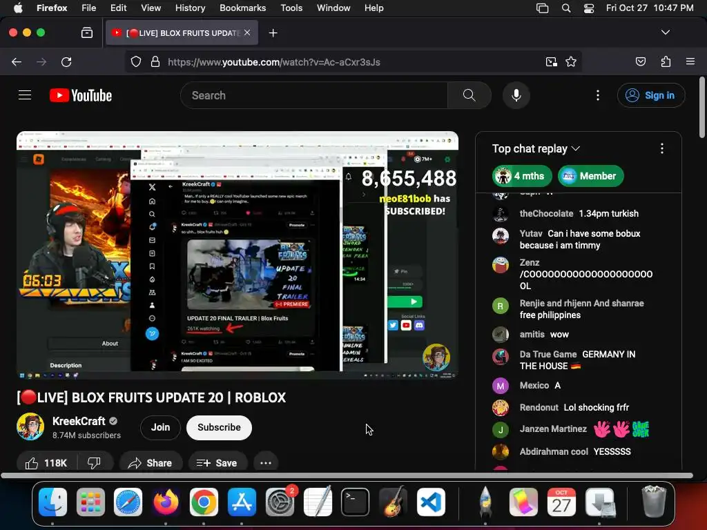Click the 4 mths membership chip

pyautogui.click(x=522, y=176)
